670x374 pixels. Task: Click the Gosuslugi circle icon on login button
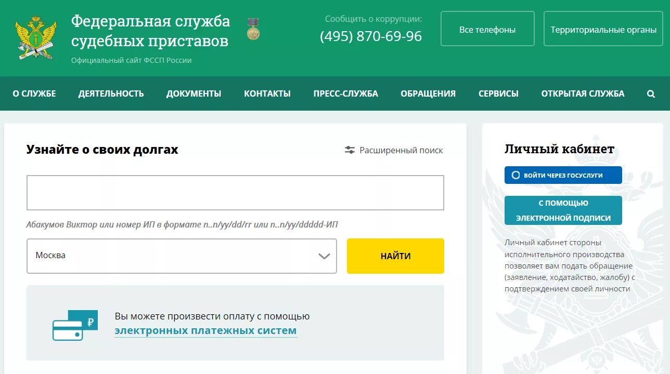click(x=515, y=175)
